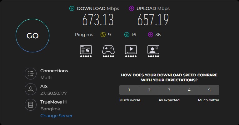Rate download speed as 2
The width and height of the screenshot is (239, 125).
pos(149,90)
